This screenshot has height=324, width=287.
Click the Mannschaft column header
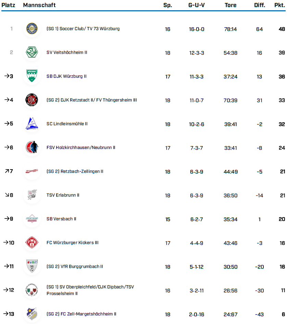[x=39, y=5]
